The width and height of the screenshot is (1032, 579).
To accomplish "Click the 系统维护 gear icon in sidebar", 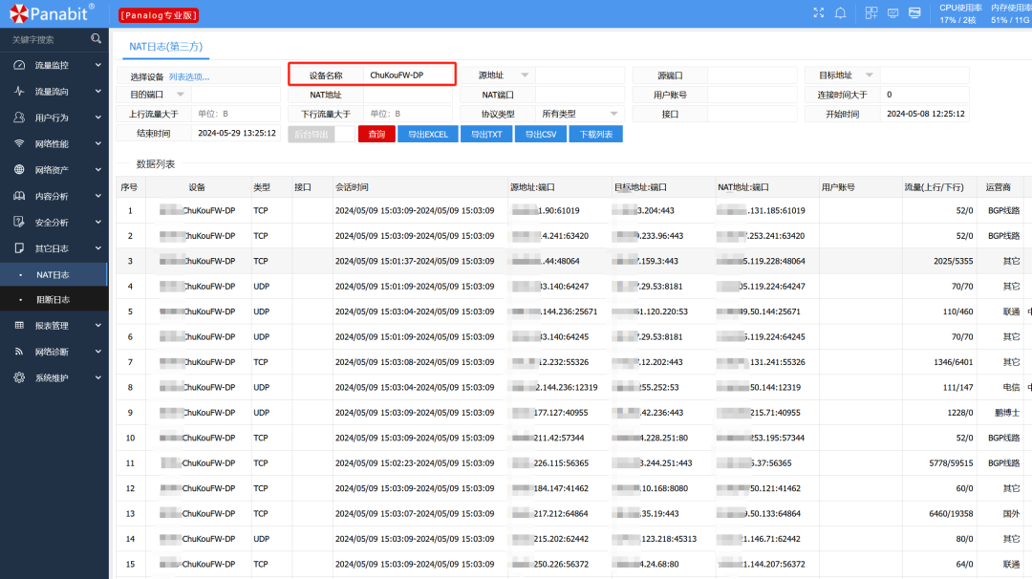I will point(19,377).
